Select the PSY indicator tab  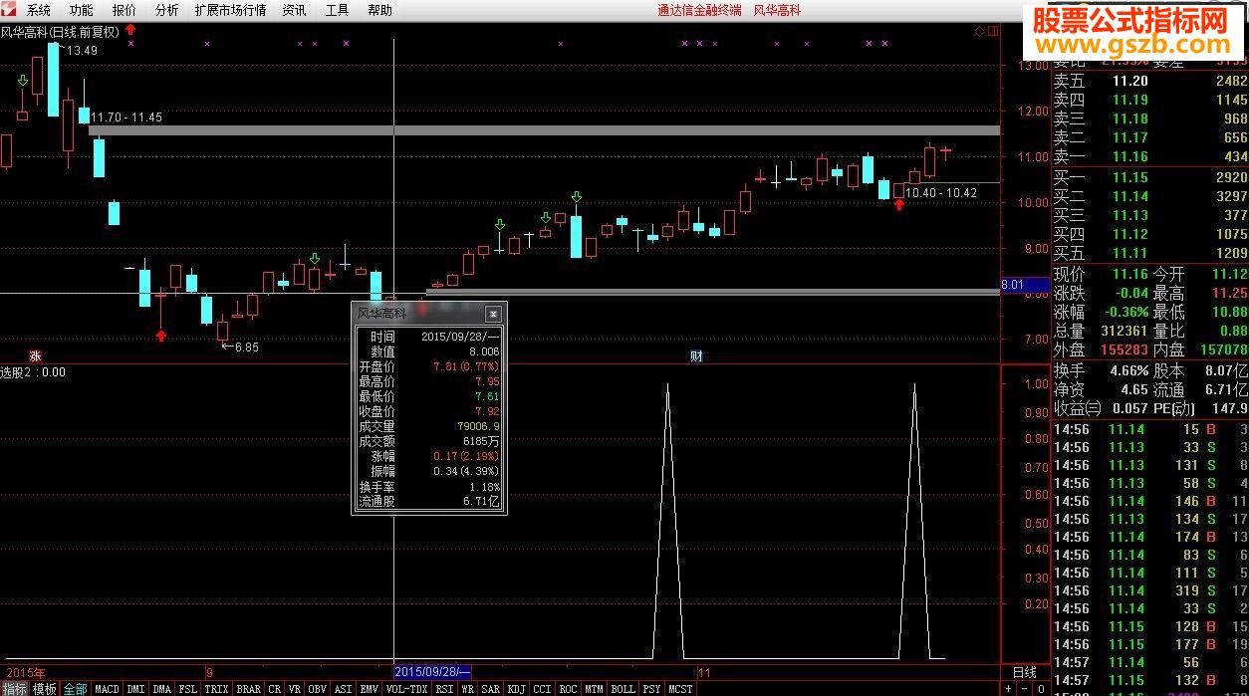(x=652, y=688)
